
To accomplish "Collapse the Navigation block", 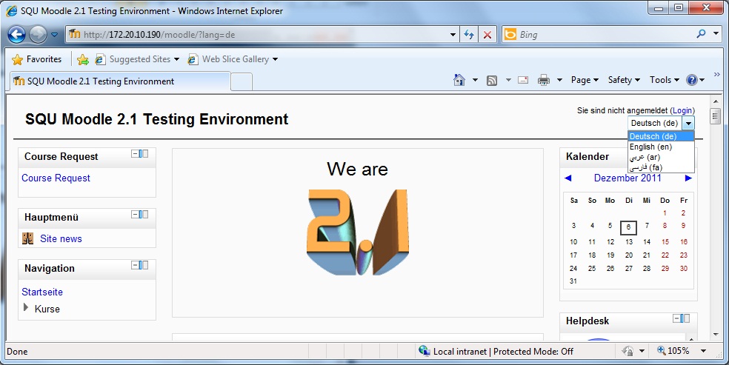I will [135, 265].
